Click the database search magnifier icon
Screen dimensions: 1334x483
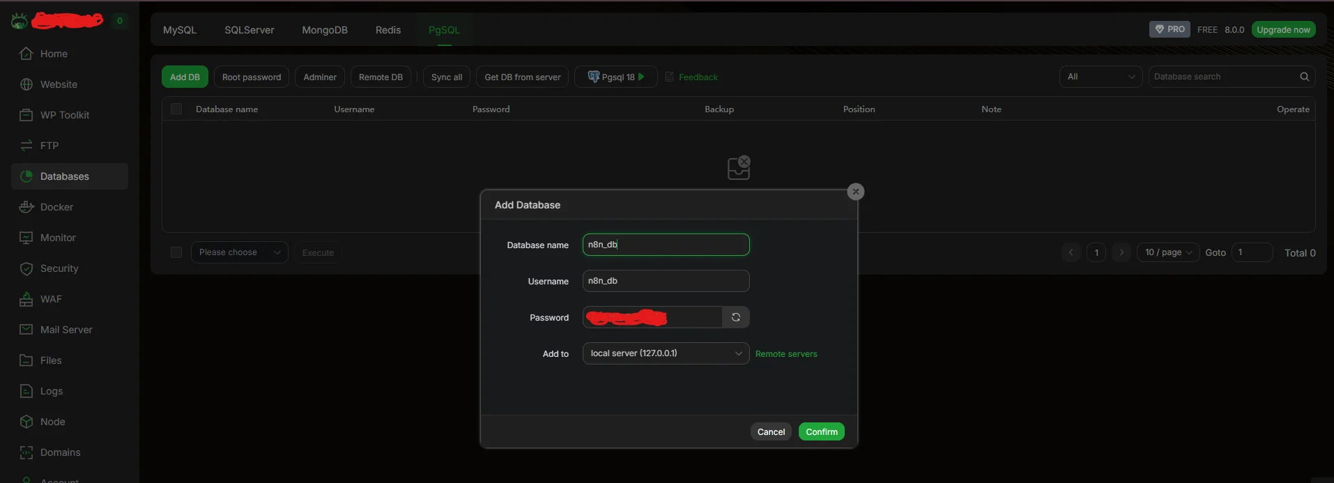point(1304,77)
